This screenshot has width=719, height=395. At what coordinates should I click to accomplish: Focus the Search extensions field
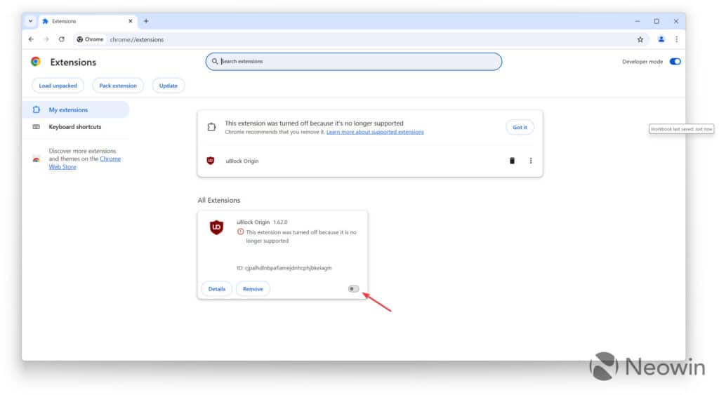click(354, 62)
